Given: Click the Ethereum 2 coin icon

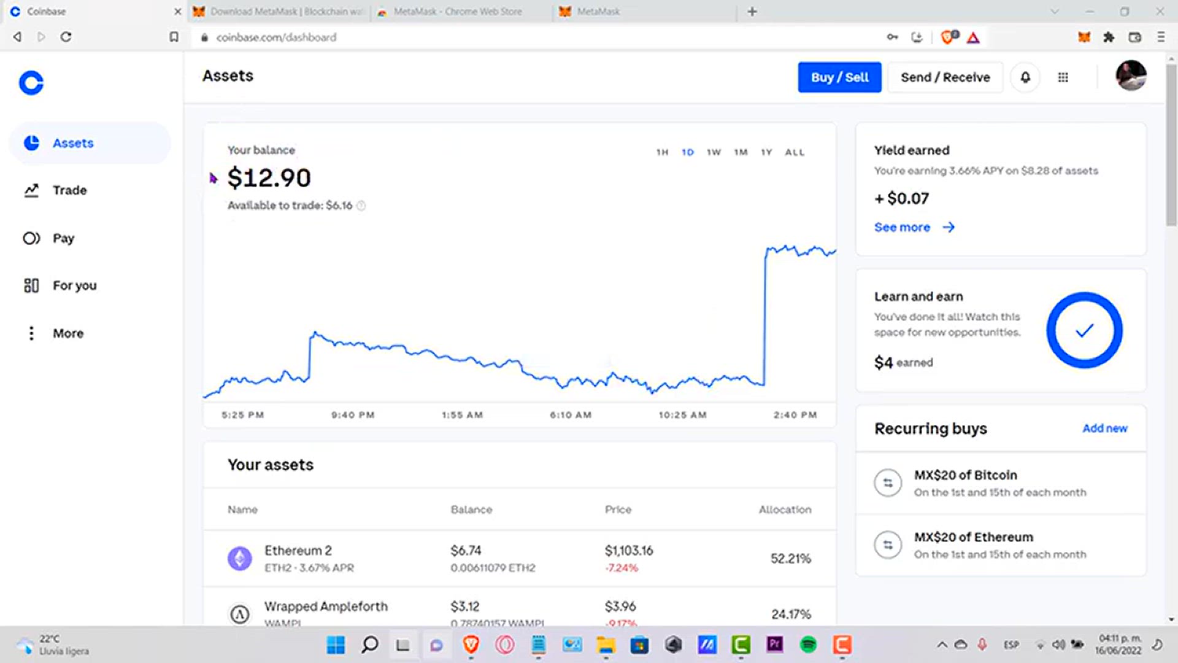Looking at the screenshot, I should [x=240, y=559].
